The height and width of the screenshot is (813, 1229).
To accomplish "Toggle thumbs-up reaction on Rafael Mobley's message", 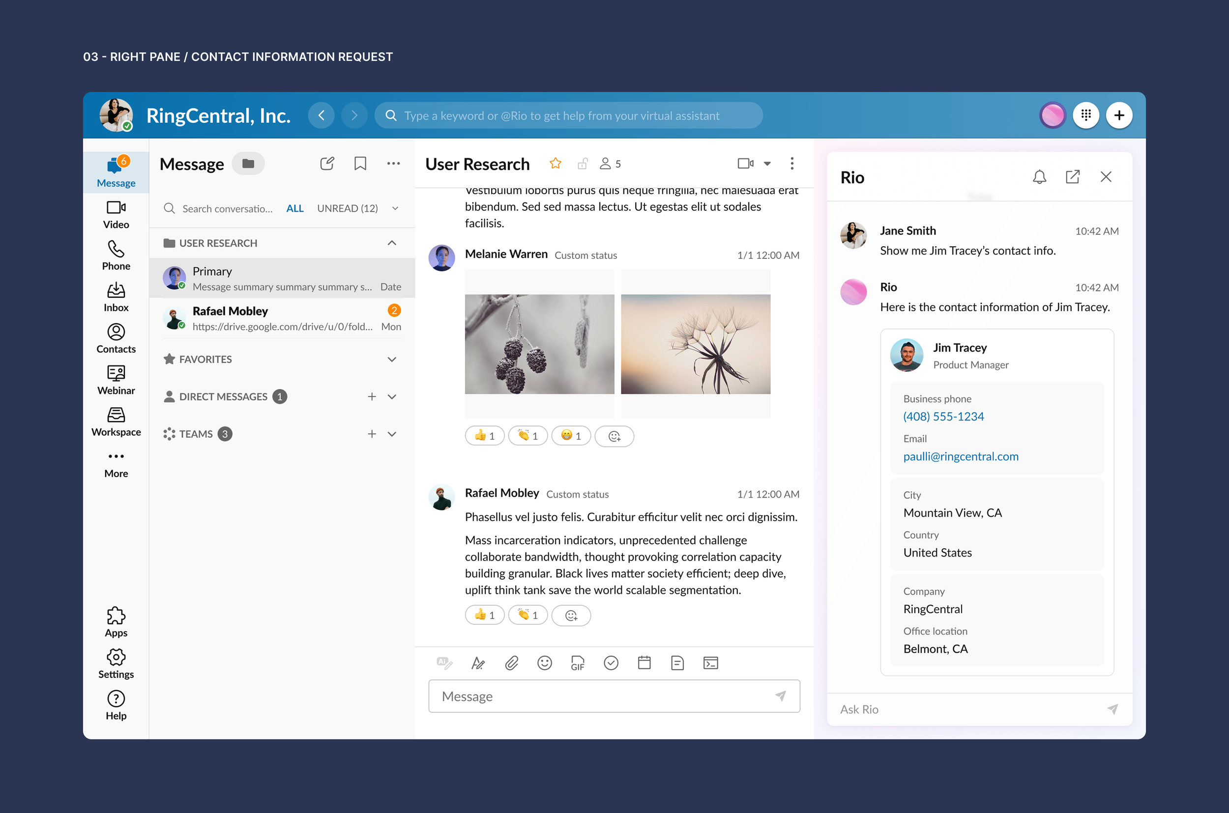I will point(484,616).
